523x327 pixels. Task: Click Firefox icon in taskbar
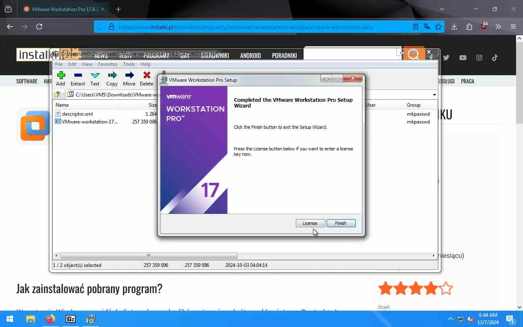[51, 319]
